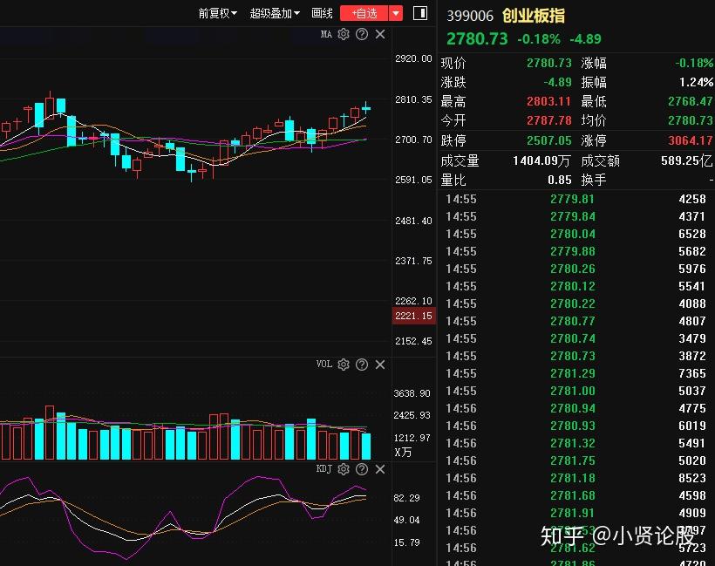The height and width of the screenshot is (566, 715).
Task: Select the 画线 drawing tool
Action: pyautogui.click(x=321, y=13)
